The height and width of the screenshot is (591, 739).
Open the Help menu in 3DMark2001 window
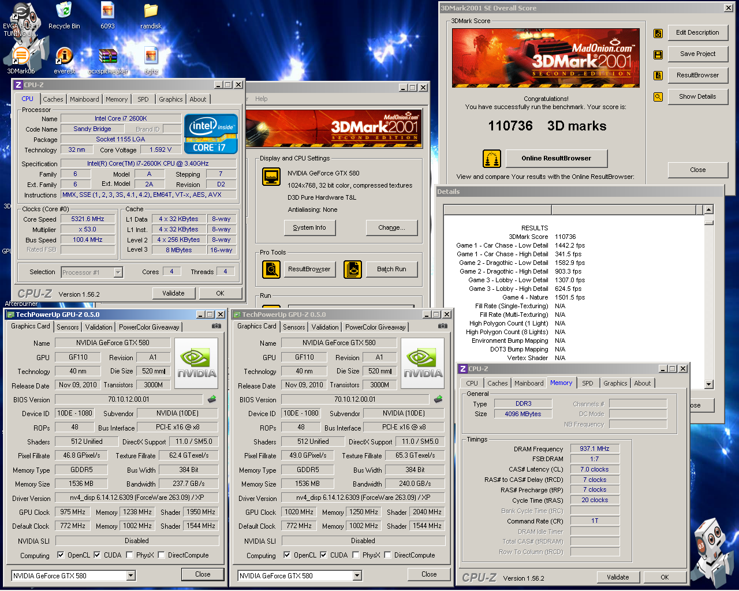262,99
